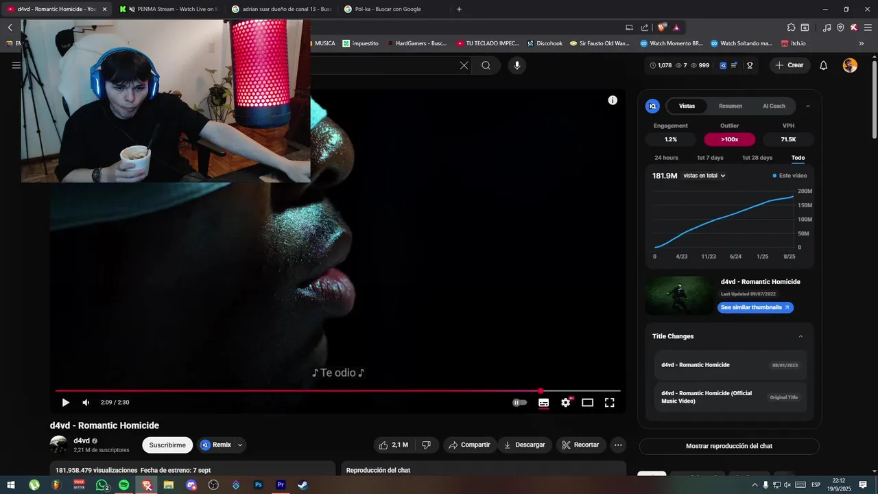
Task: Mute the video player volume
Action: pyautogui.click(x=86, y=403)
